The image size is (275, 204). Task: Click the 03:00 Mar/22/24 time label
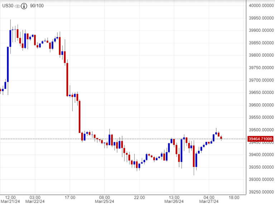35,199
